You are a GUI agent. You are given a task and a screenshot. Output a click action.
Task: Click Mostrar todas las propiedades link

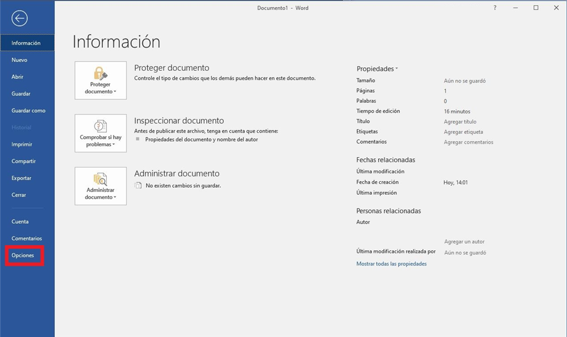click(391, 264)
